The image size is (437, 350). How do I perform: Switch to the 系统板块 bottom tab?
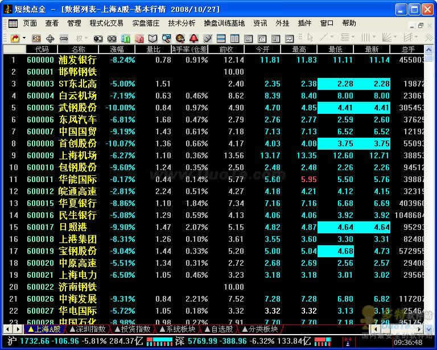(178, 330)
